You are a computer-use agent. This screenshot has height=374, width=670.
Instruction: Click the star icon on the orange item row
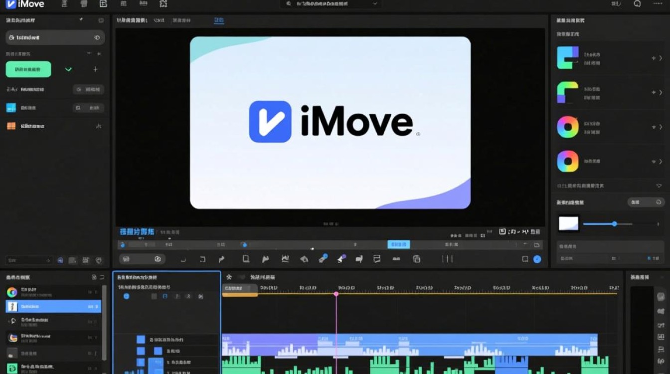[98, 126]
